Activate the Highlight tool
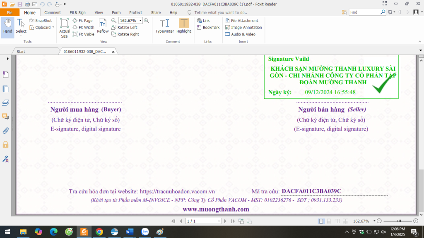Viewport: 424px width, 238px height. 184,26
